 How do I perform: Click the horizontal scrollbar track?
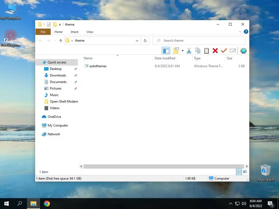(x=163, y=166)
